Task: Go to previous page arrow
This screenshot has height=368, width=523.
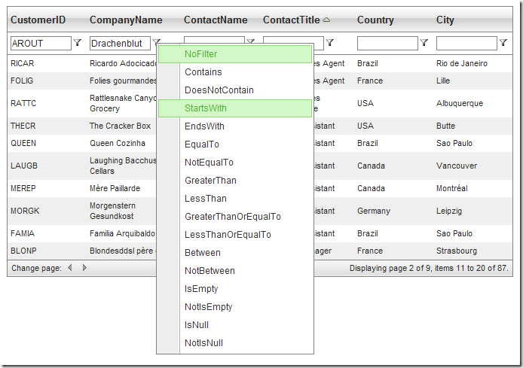Action: pos(70,268)
